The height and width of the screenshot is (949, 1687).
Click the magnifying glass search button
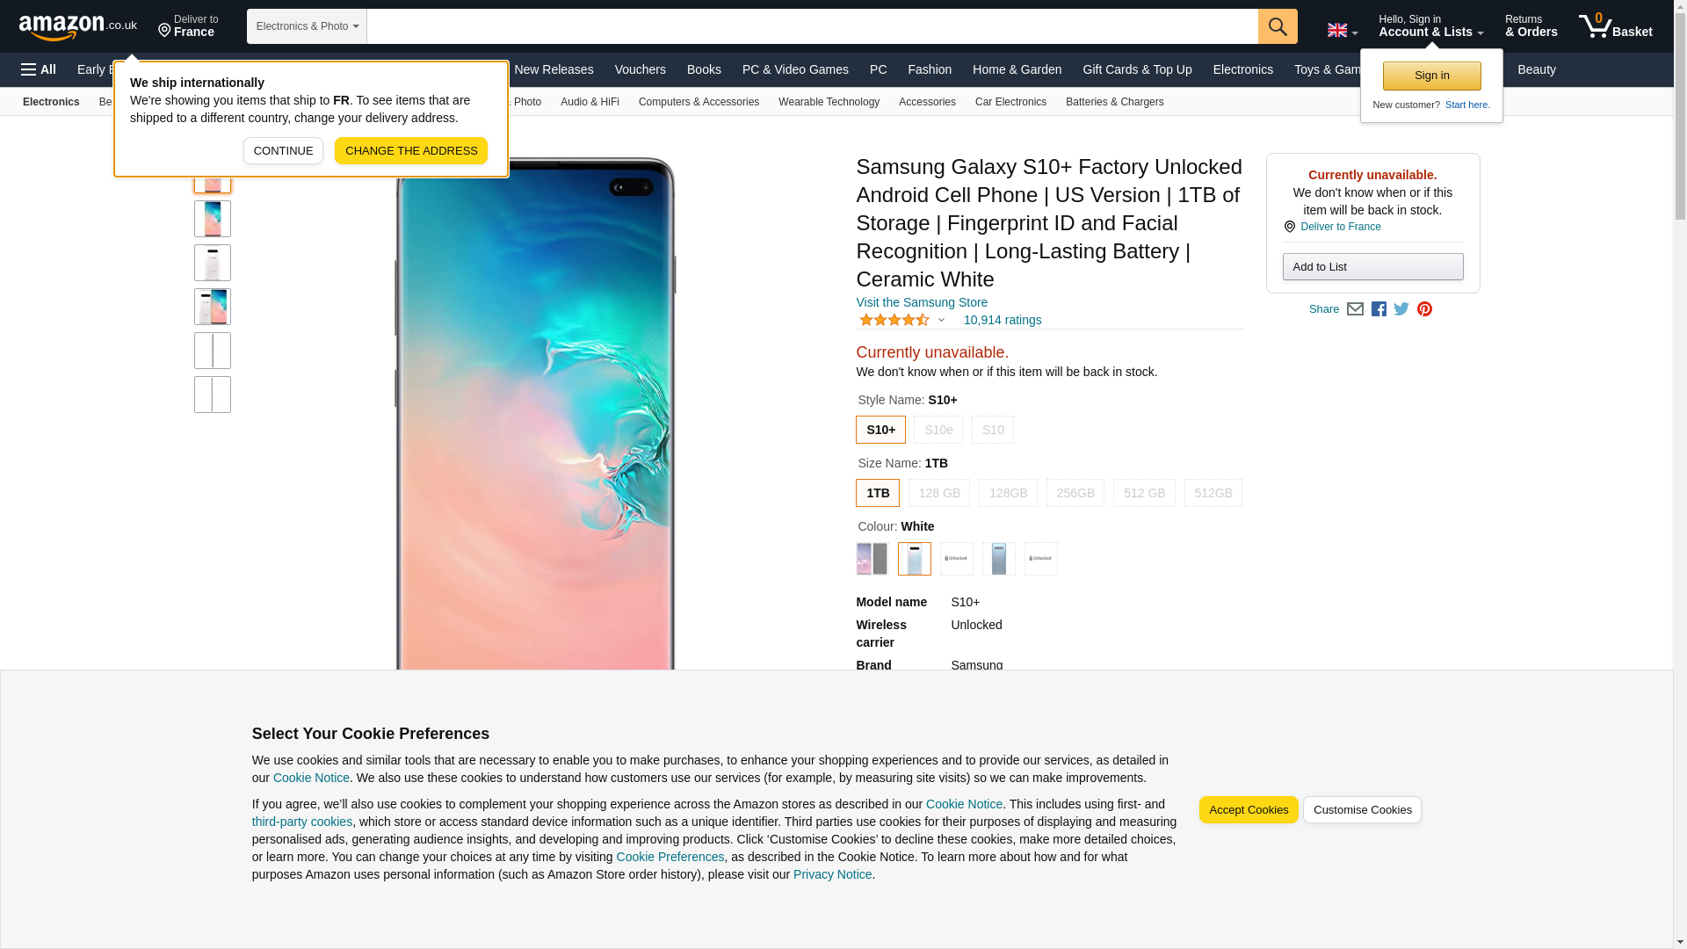(x=1278, y=26)
